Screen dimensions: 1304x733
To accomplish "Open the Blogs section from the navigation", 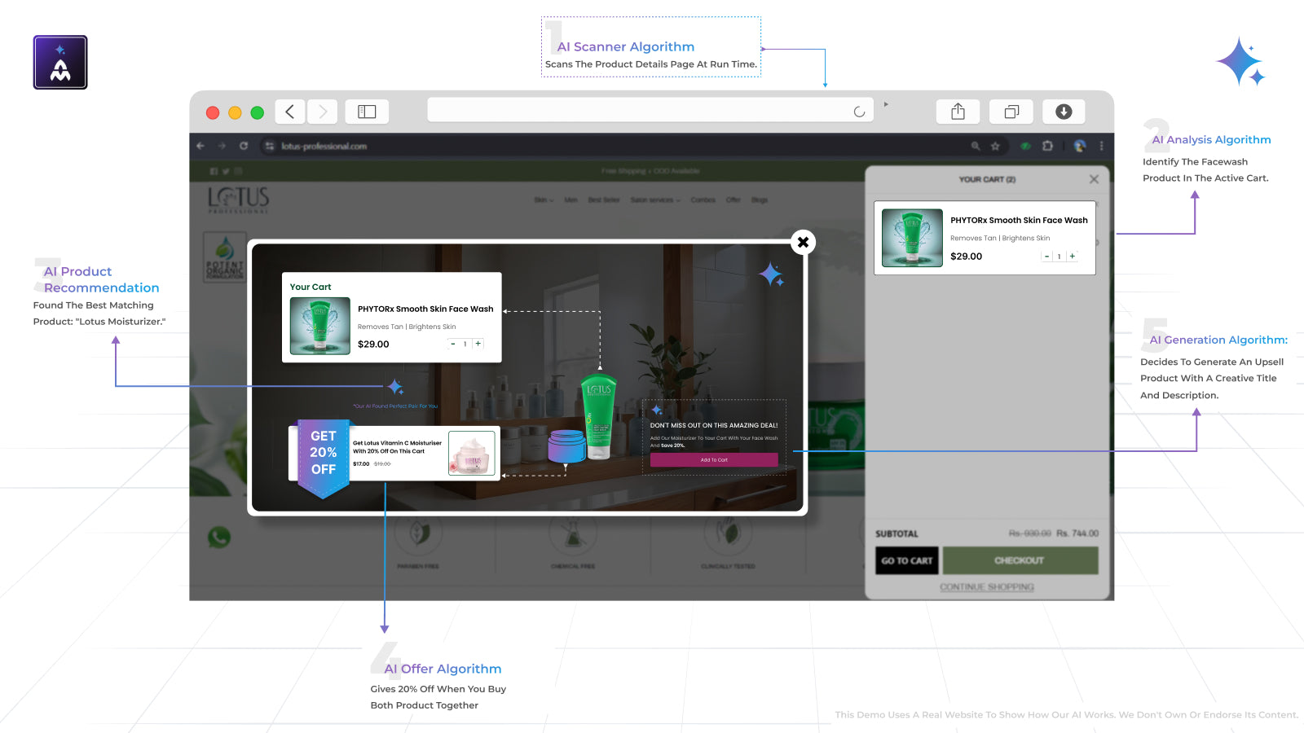I will point(760,200).
